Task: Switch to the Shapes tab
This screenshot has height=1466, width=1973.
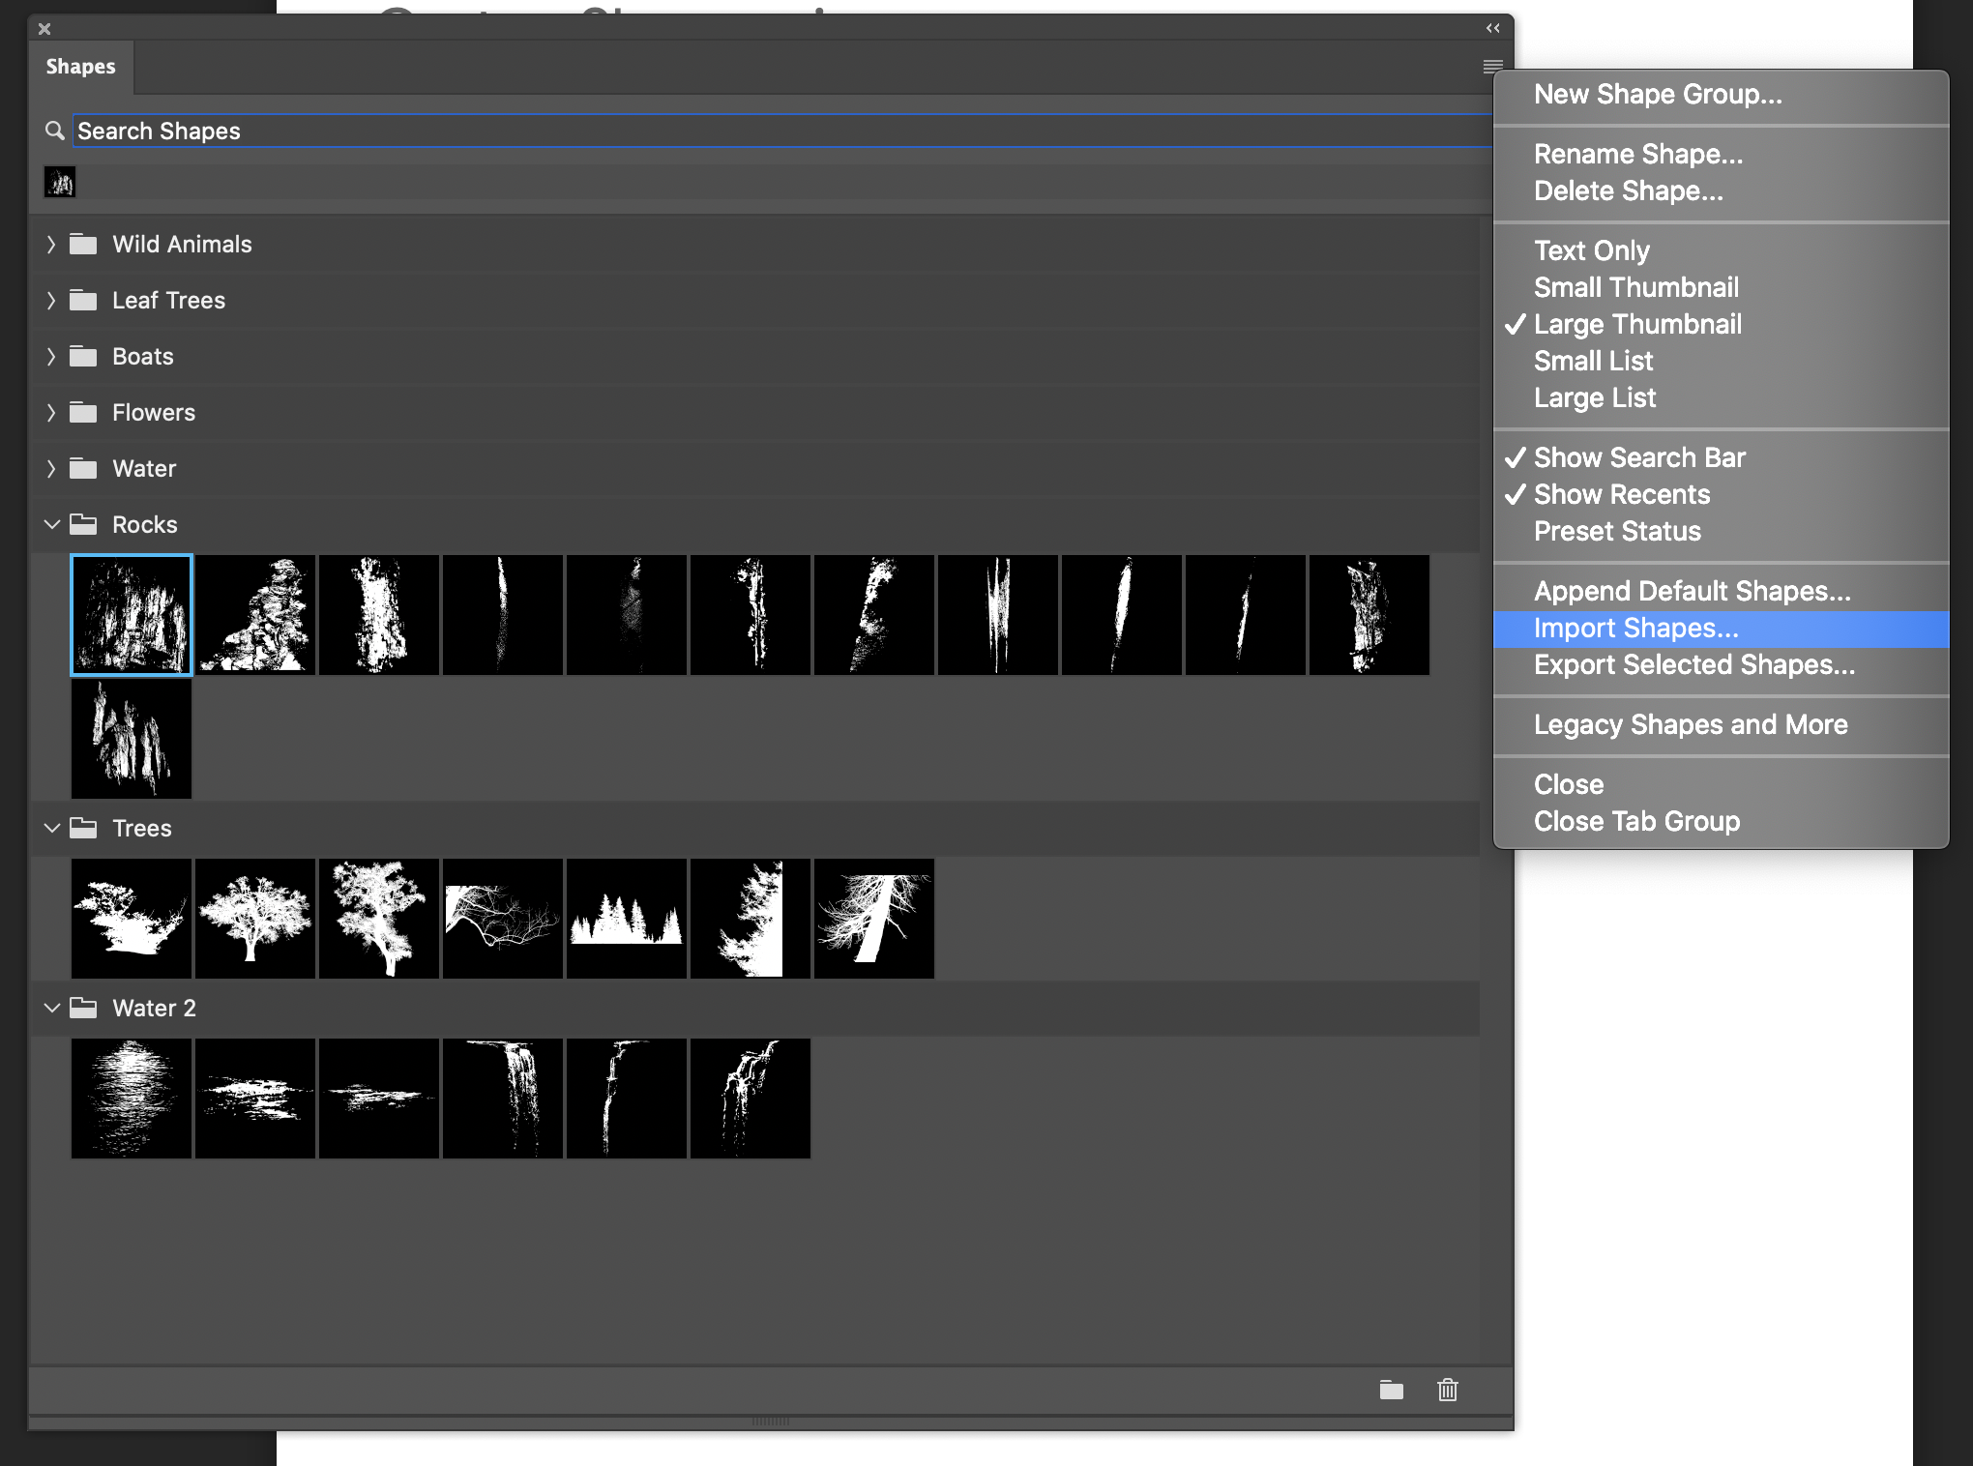Action: coord(81,66)
